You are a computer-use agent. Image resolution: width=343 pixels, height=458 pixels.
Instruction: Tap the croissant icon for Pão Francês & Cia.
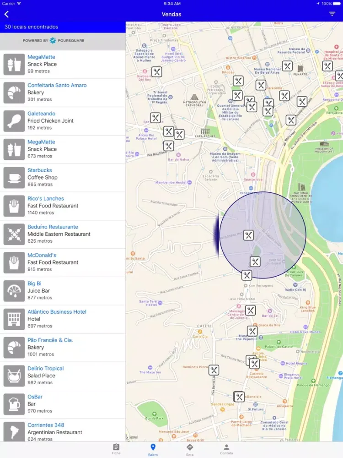(14, 348)
